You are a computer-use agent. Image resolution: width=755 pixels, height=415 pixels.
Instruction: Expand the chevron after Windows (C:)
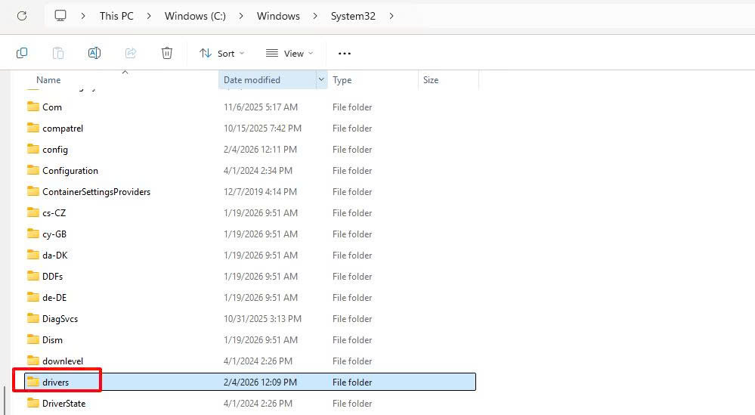[x=241, y=16]
